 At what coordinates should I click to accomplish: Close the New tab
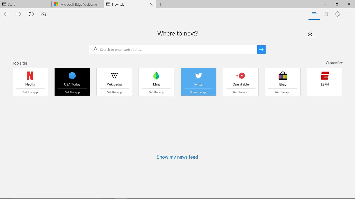click(151, 4)
